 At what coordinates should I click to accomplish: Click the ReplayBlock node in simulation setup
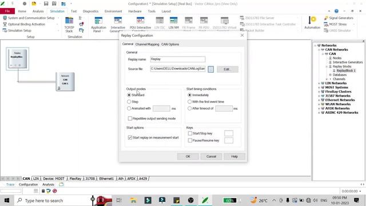click(x=18, y=59)
